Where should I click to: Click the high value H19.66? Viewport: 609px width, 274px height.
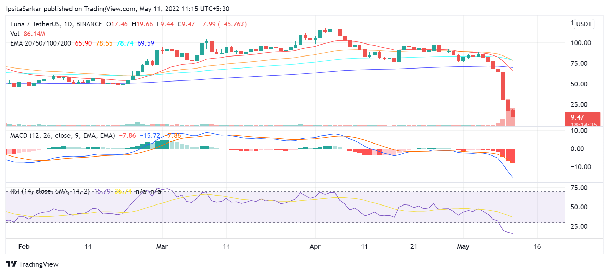pos(142,24)
